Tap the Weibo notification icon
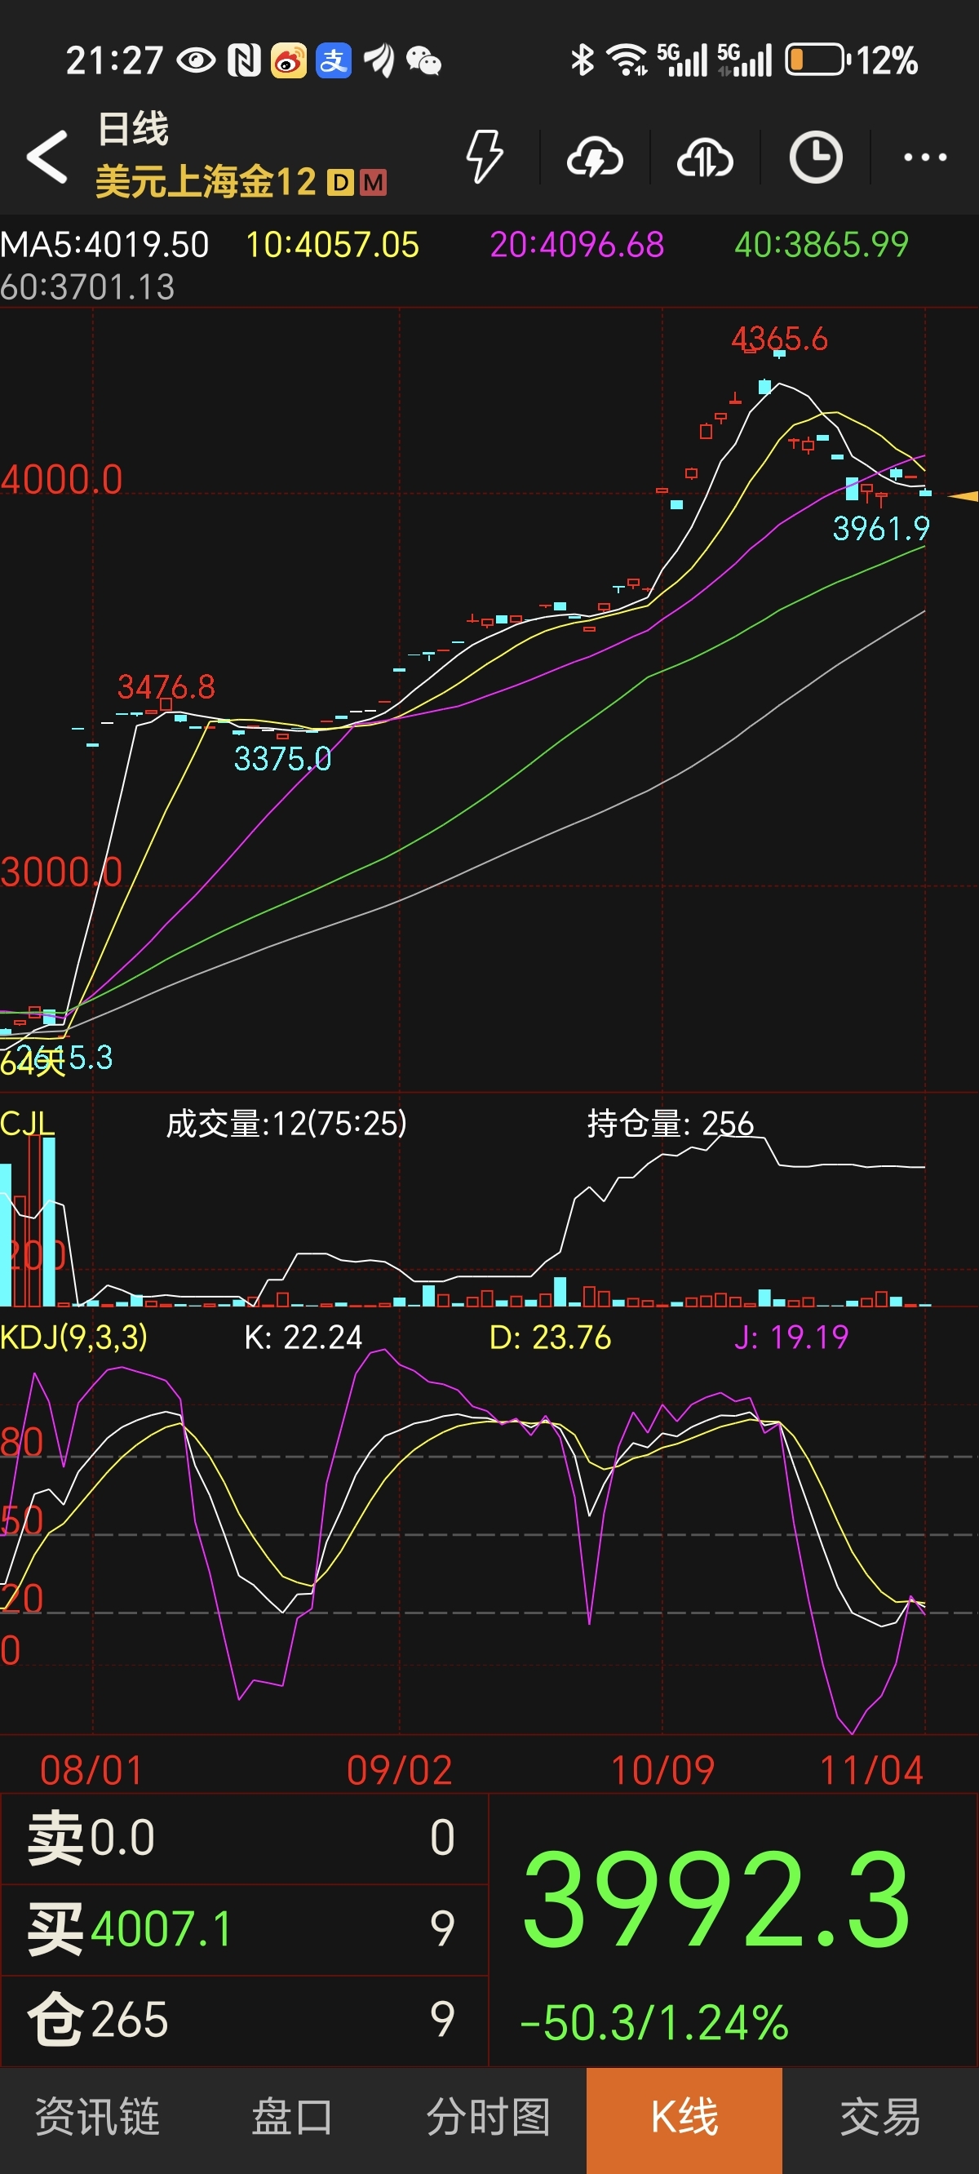Screen dimensions: 979x2174 pyautogui.click(x=289, y=60)
